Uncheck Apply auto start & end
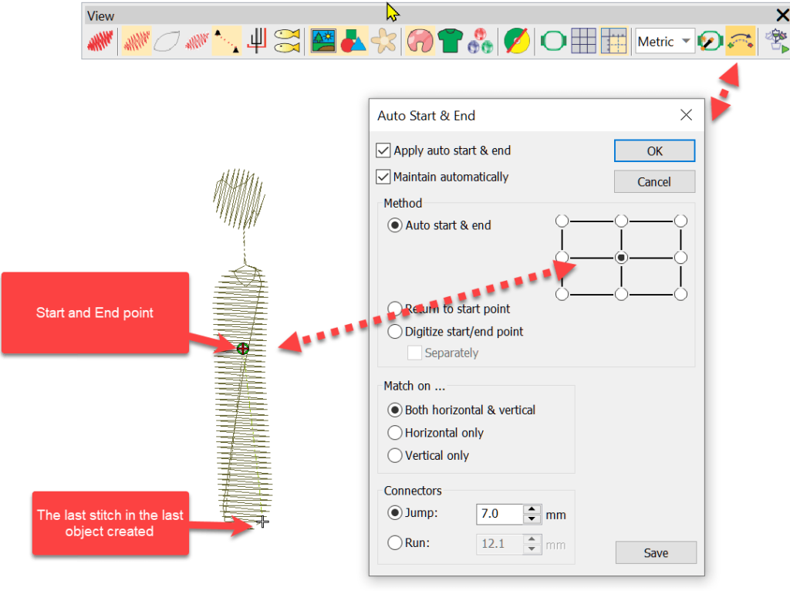790x591 pixels. pyautogui.click(x=383, y=150)
